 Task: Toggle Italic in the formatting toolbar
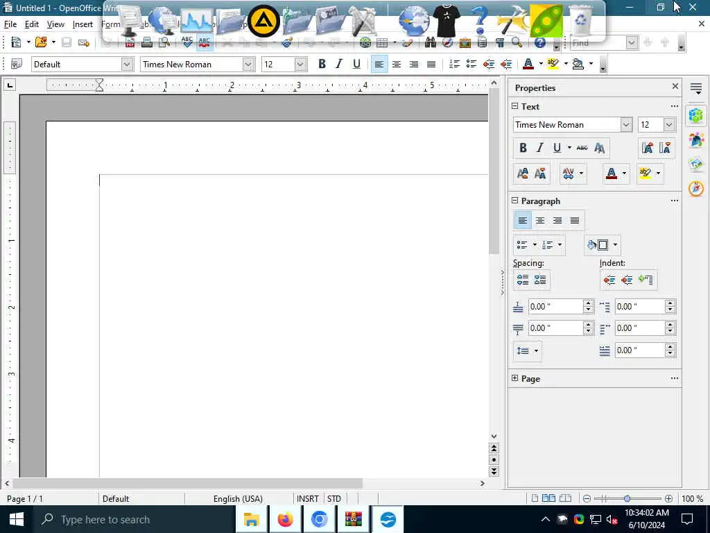[x=338, y=64]
